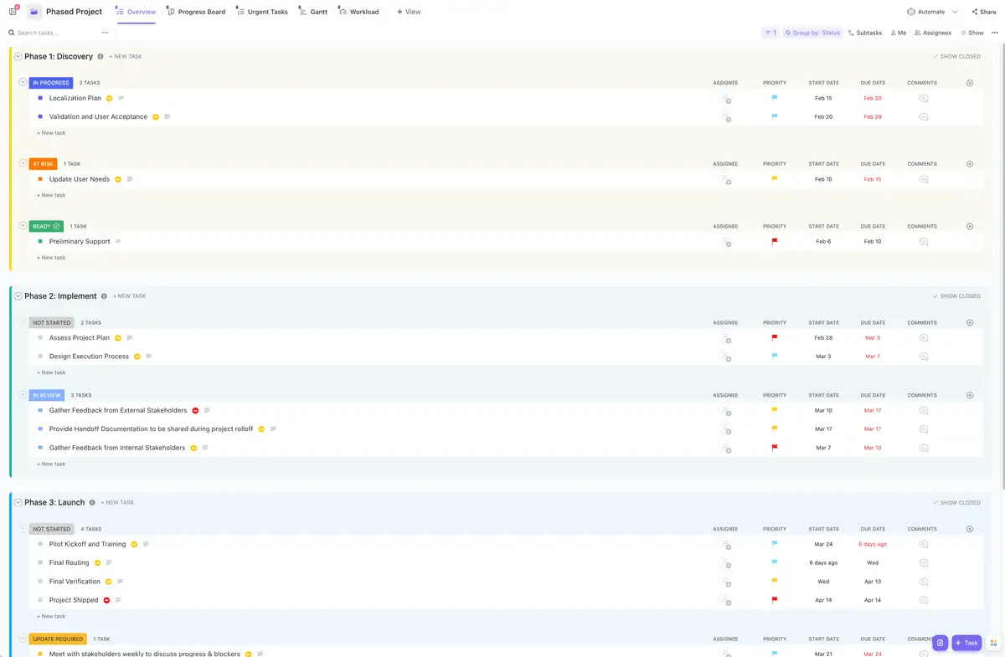1005x657 pixels.
Task: Click + New task under In Review
Action: point(51,464)
